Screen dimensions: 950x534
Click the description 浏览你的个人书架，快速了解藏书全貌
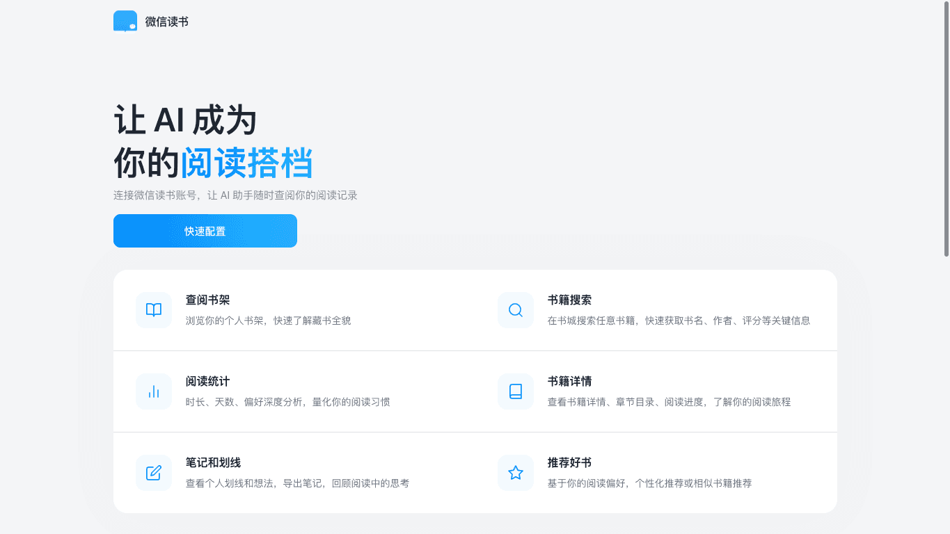(x=269, y=321)
